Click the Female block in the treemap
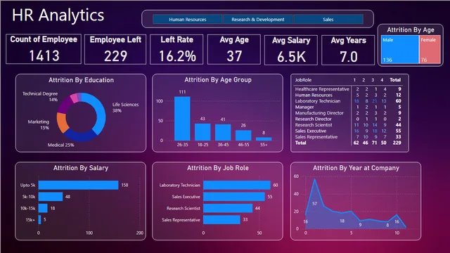The width and height of the screenshot is (450, 253). 430,49
